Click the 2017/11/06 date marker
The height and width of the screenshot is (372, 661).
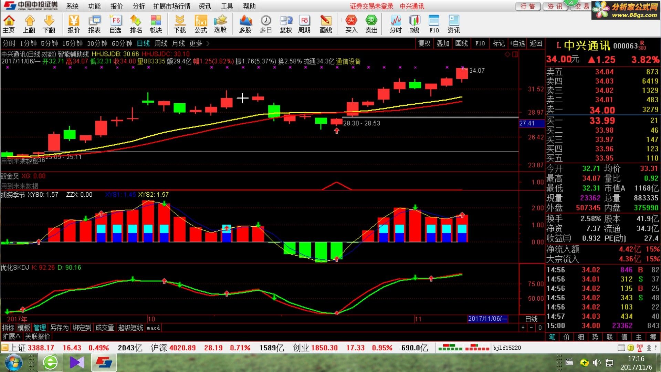coord(487,319)
